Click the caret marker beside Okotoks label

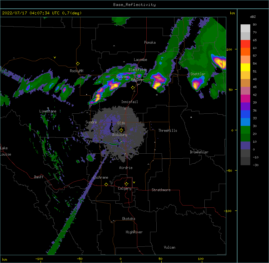click(114, 221)
